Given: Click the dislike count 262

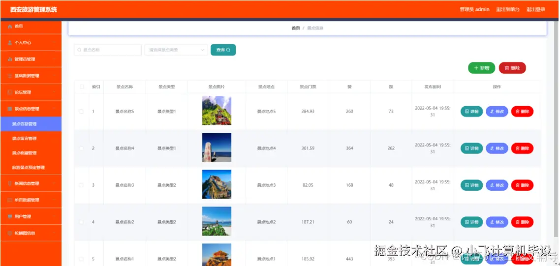Looking at the screenshot, I should pyautogui.click(x=391, y=148).
